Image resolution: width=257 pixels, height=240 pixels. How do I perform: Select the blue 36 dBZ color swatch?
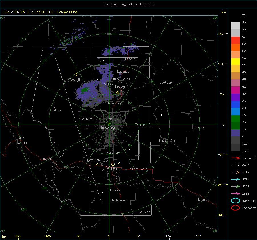click(x=235, y=104)
